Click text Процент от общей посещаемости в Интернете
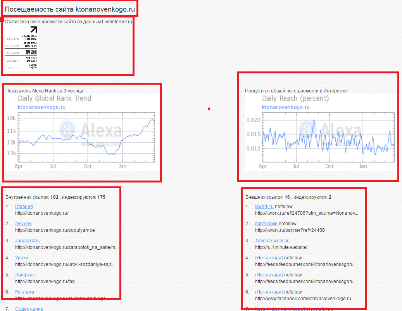402x311 pixels. (x=296, y=90)
